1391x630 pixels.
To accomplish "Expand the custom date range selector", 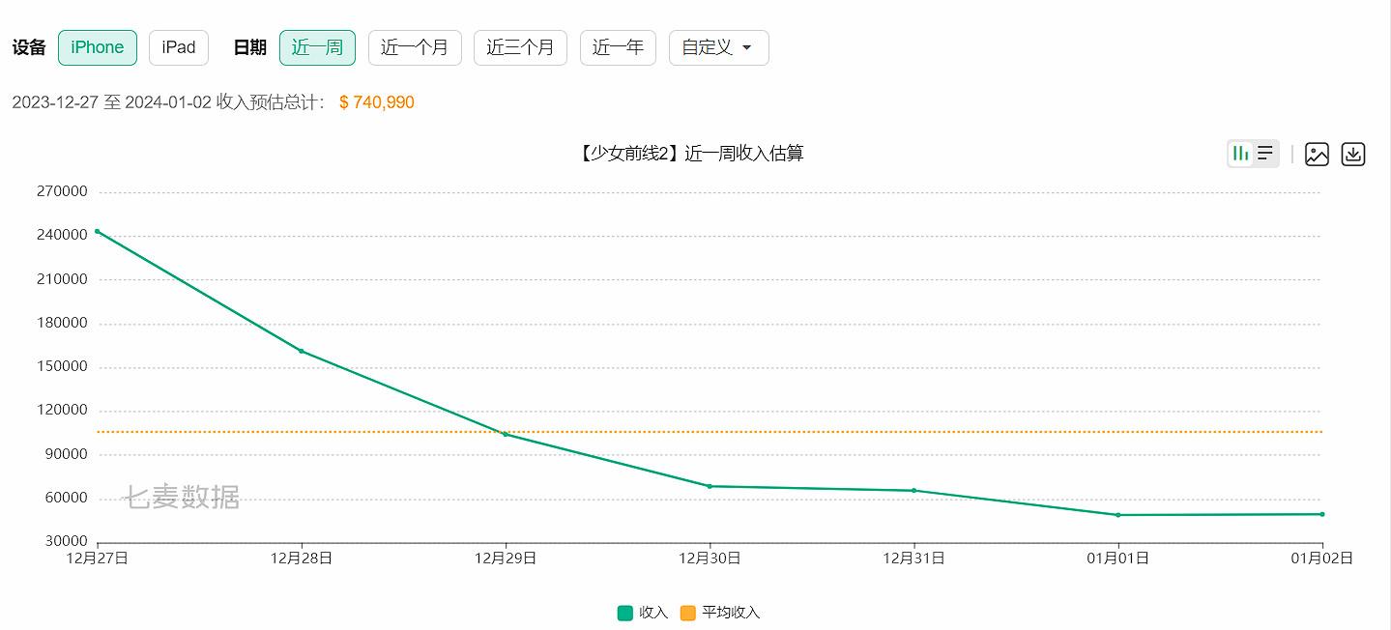I will pos(718,46).
